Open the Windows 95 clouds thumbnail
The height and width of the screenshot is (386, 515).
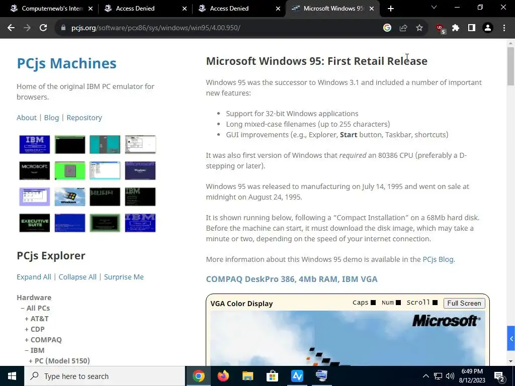69,197
